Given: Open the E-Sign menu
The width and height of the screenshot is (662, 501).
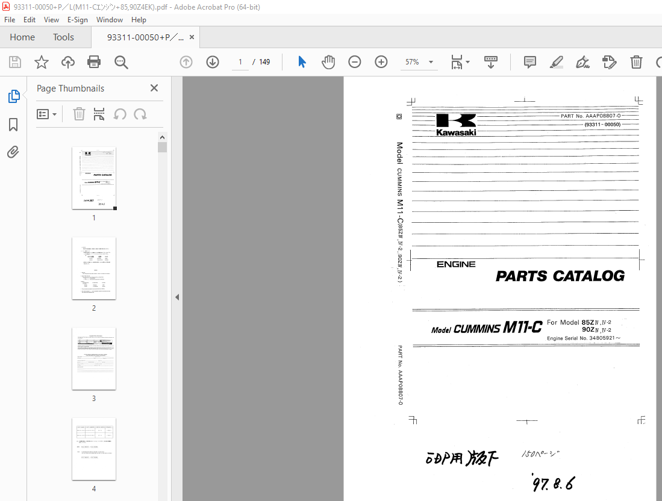Looking at the screenshot, I should click(78, 20).
